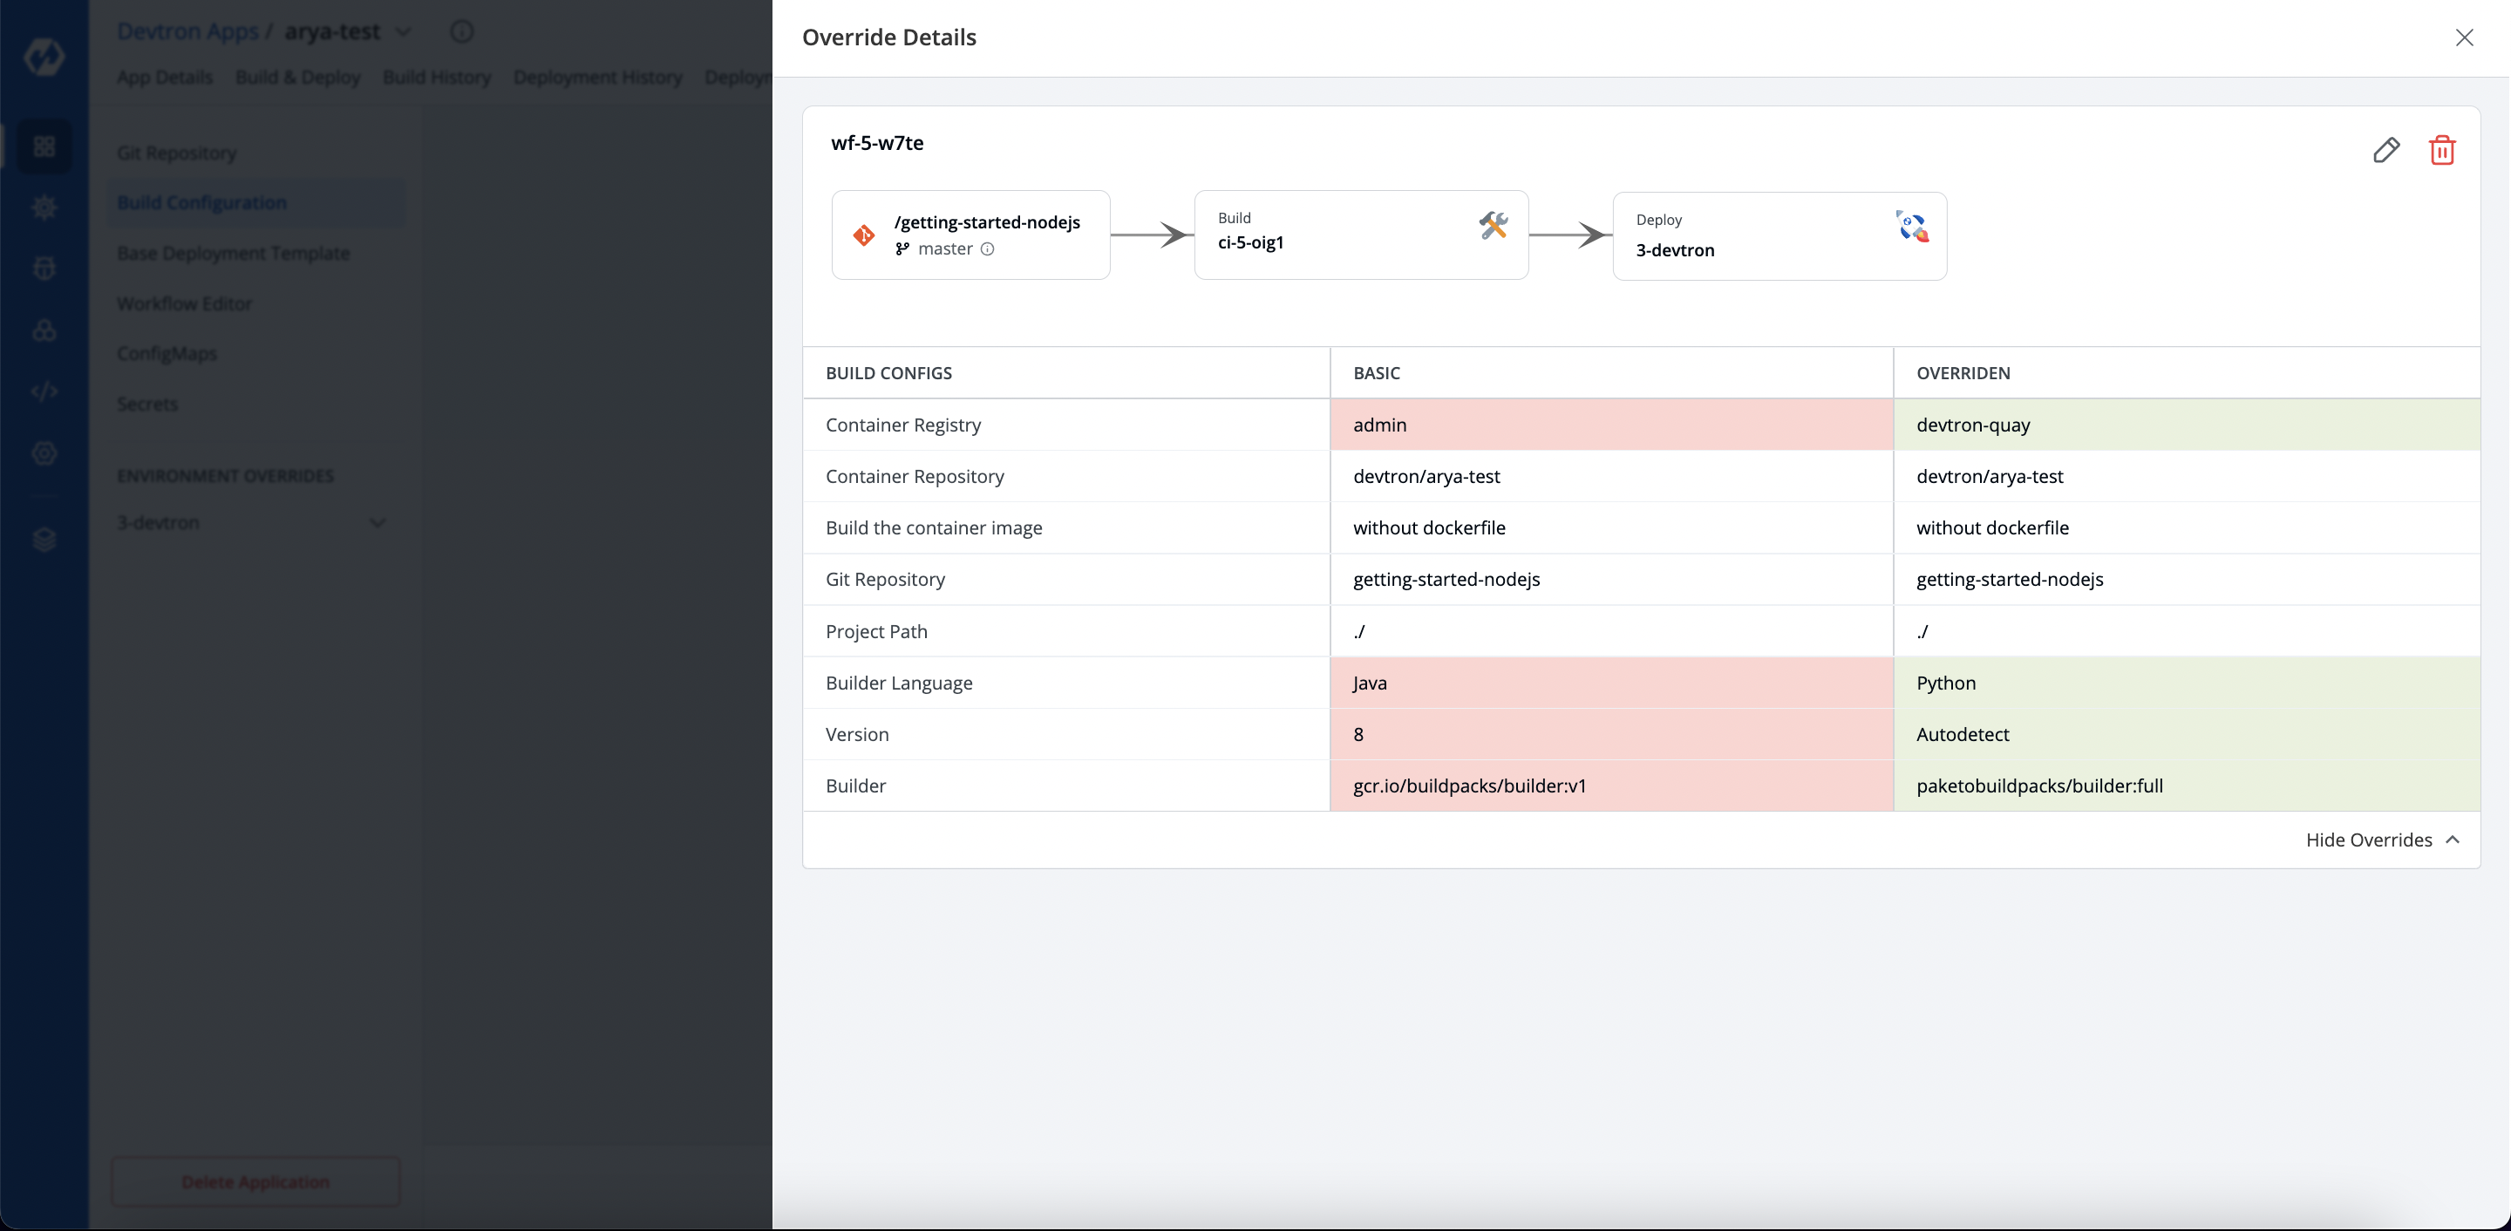Click the Project Path row label
The image size is (2511, 1231).
point(876,631)
